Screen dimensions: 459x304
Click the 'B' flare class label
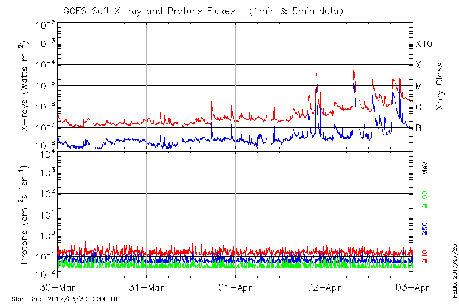pyautogui.click(x=418, y=128)
